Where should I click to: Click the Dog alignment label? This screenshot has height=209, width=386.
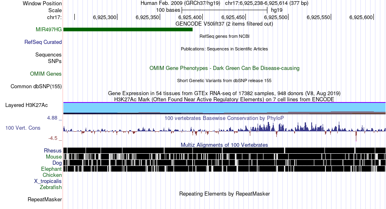point(57,163)
